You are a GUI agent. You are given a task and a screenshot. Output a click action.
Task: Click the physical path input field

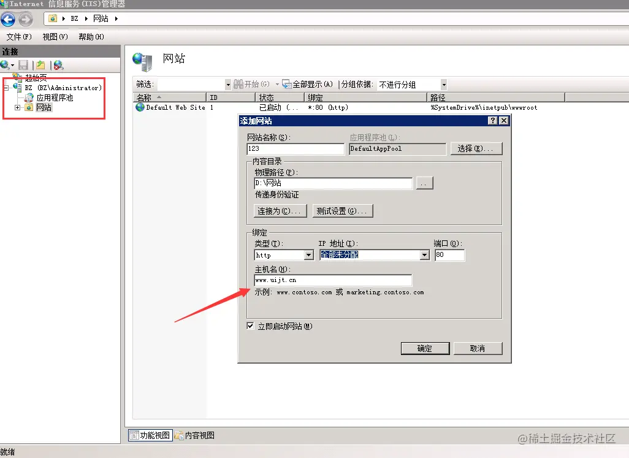[334, 183]
